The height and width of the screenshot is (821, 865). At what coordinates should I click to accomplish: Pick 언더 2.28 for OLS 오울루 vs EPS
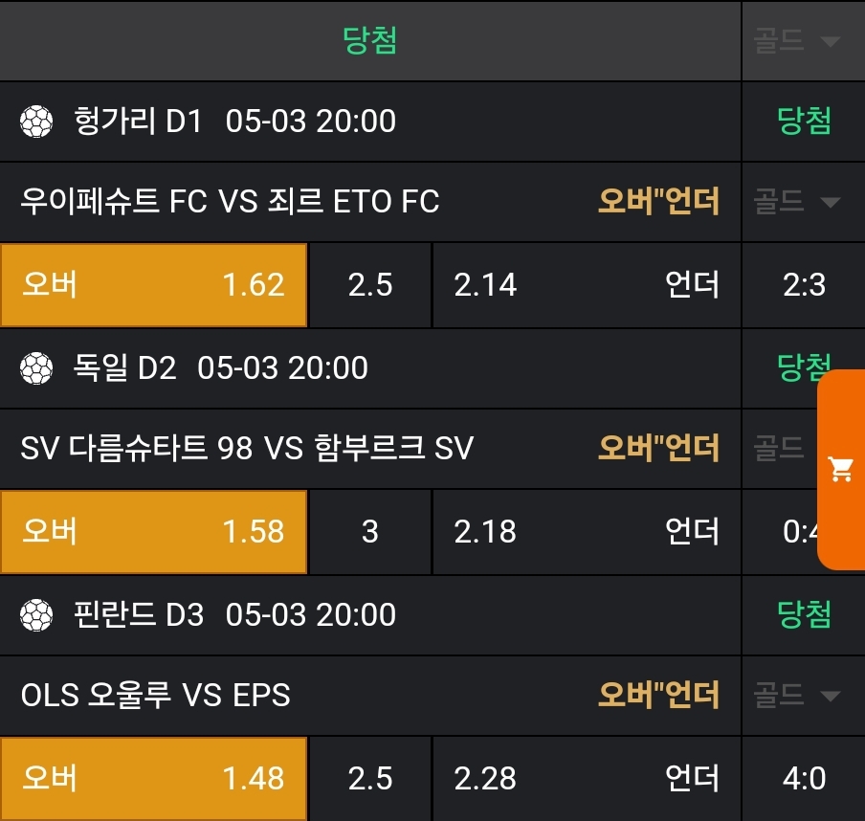[586, 778]
